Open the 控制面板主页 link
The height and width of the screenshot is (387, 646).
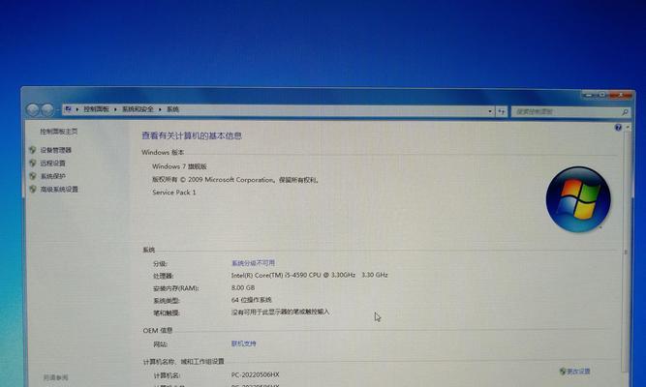click(59, 132)
